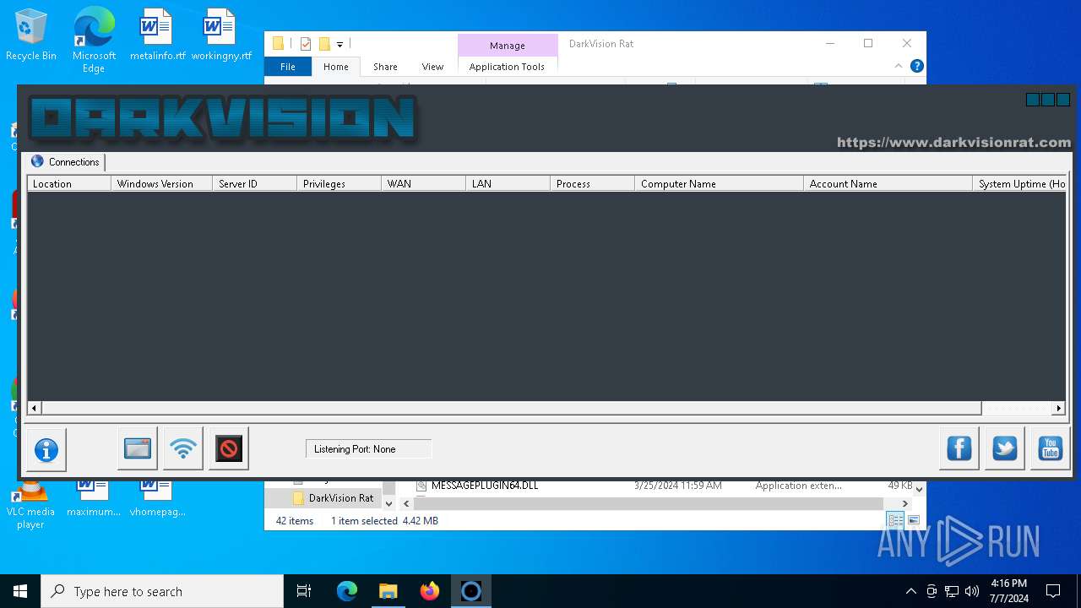Sort by the Windows Version column
The image size is (1081, 608).
click(161, 183)
